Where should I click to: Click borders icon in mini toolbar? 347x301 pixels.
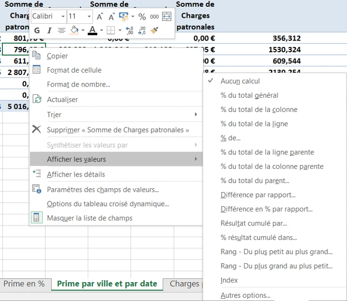[111, 30]
